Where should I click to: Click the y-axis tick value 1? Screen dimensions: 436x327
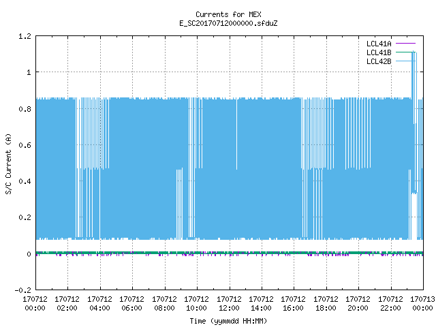tap(29, 73)
